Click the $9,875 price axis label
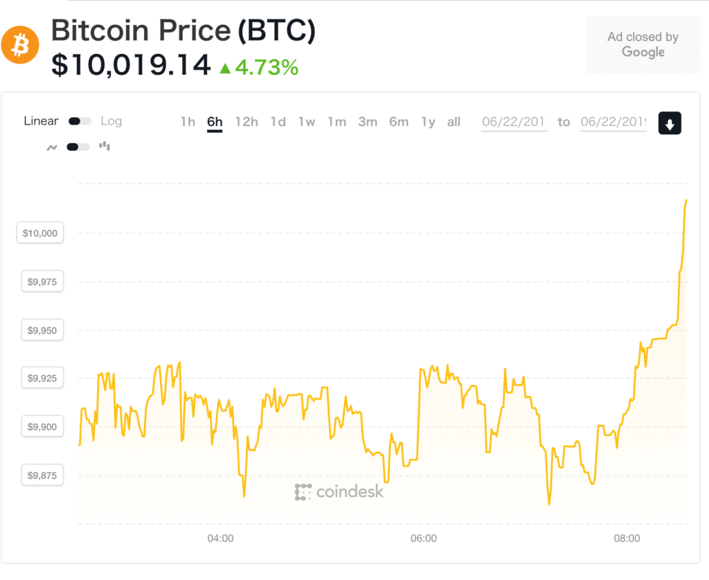 point(42,475)
